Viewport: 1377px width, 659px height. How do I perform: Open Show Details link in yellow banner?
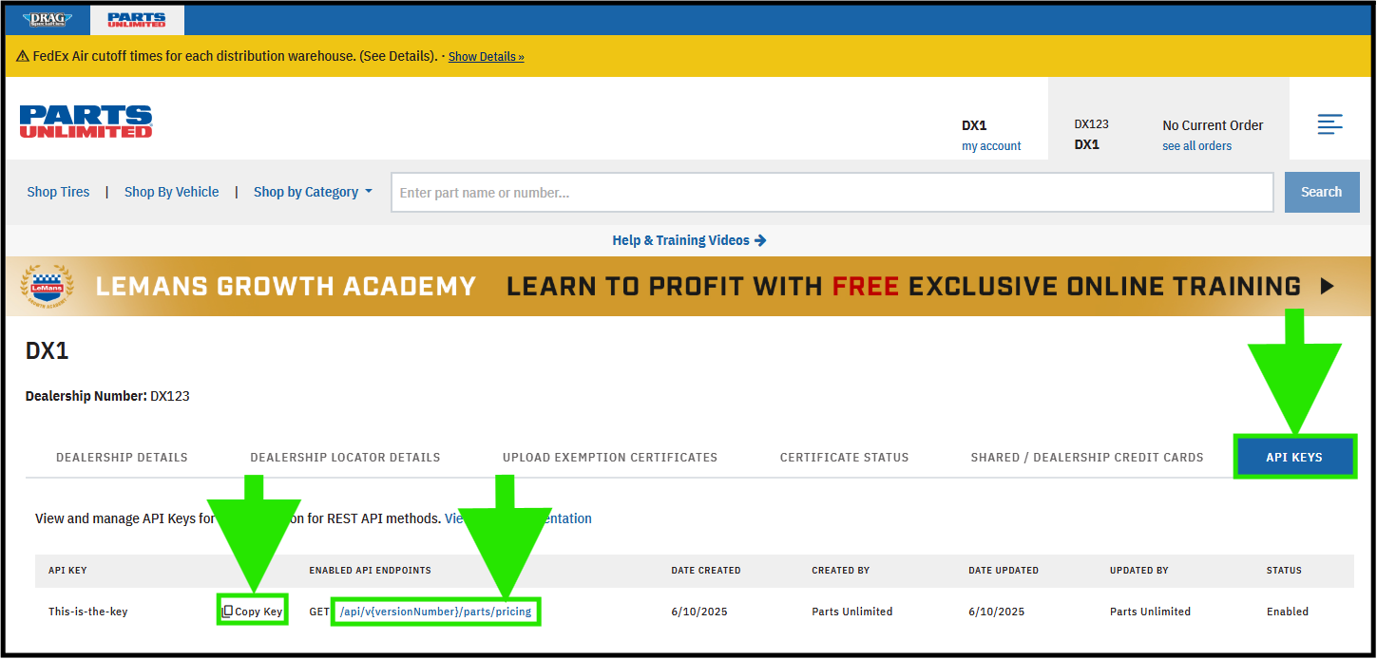point(486,57)
